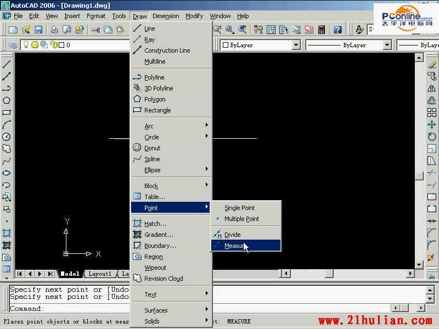Select the Line tool in left toolbar
Viewport: 439px width, 329px height.
pos(7,64)
